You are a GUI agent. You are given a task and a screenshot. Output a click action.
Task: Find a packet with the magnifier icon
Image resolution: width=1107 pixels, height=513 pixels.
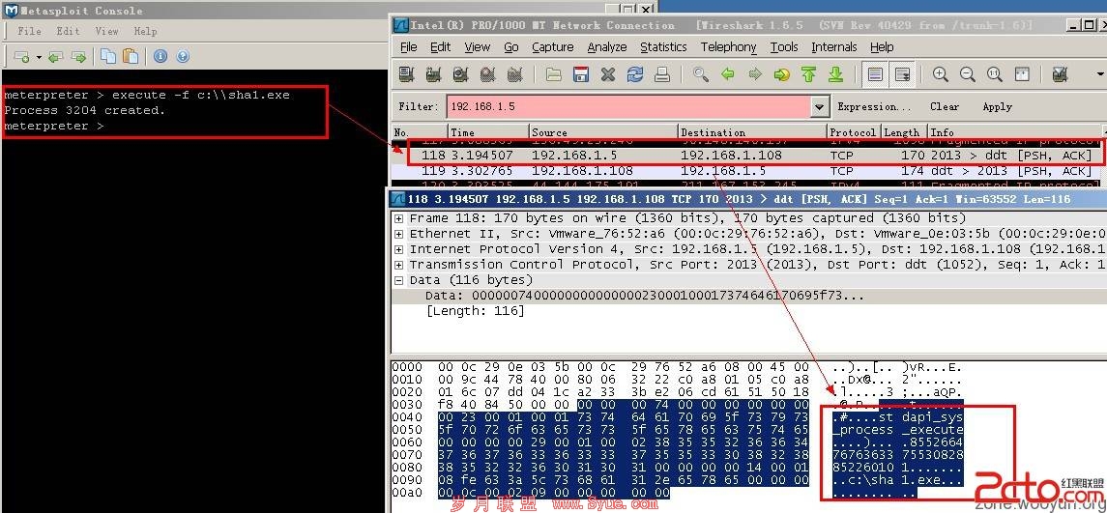point(700,74)
